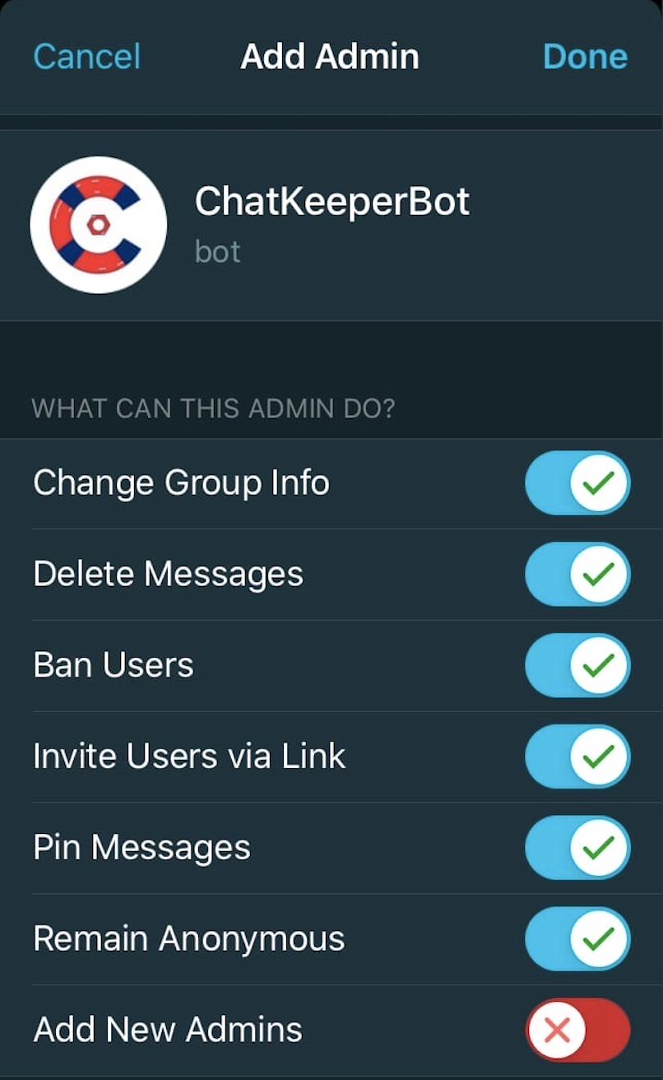This screenshot has height=1080, width=663.
Task: Select the Pin Messages label
Action: coord(141,848)
